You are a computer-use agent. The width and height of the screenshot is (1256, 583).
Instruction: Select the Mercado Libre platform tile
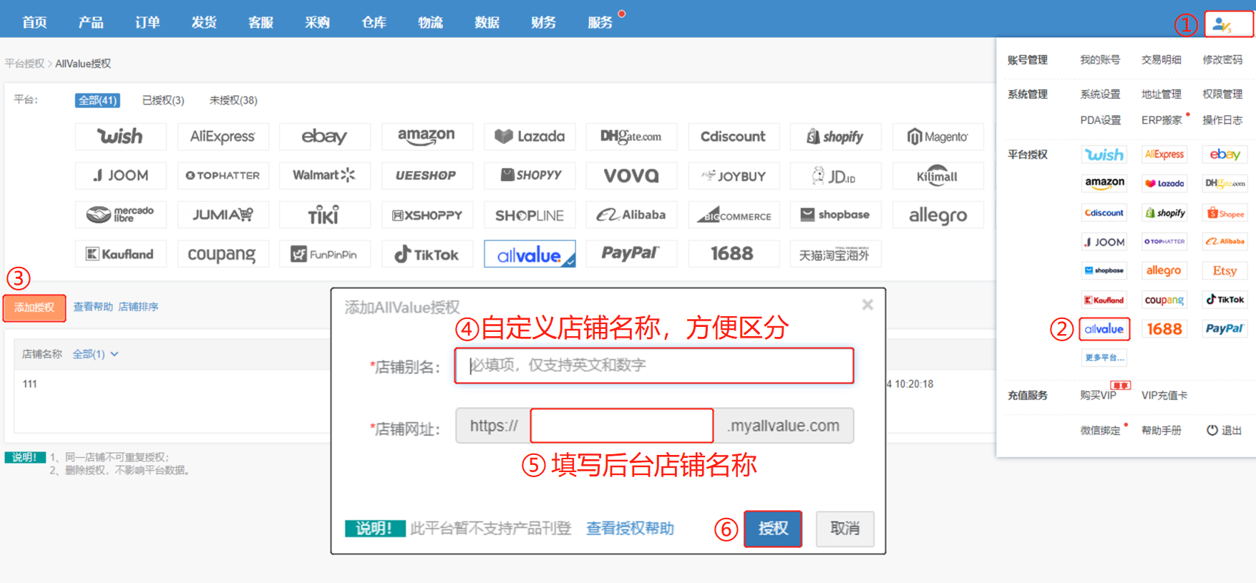pos(120,215)
